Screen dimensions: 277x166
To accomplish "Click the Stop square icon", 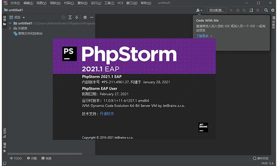I will pos(258,10).
